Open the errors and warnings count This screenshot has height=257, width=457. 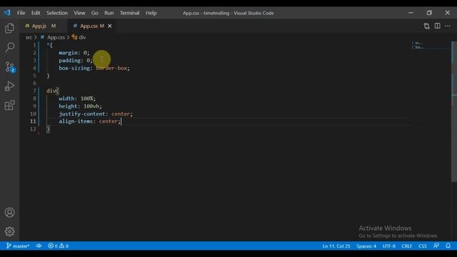click(59, 246)
